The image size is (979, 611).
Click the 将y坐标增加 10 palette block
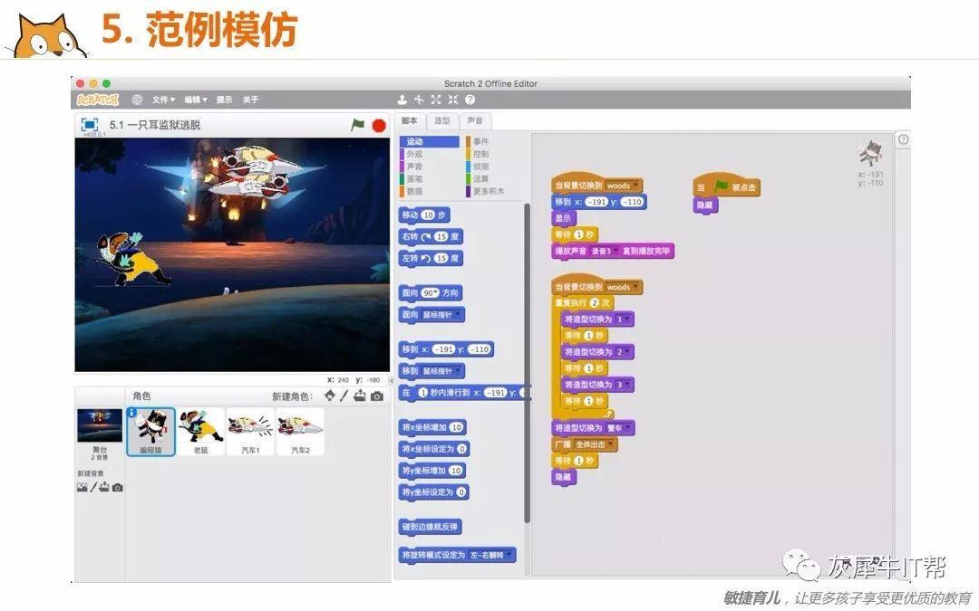[432, 471]
